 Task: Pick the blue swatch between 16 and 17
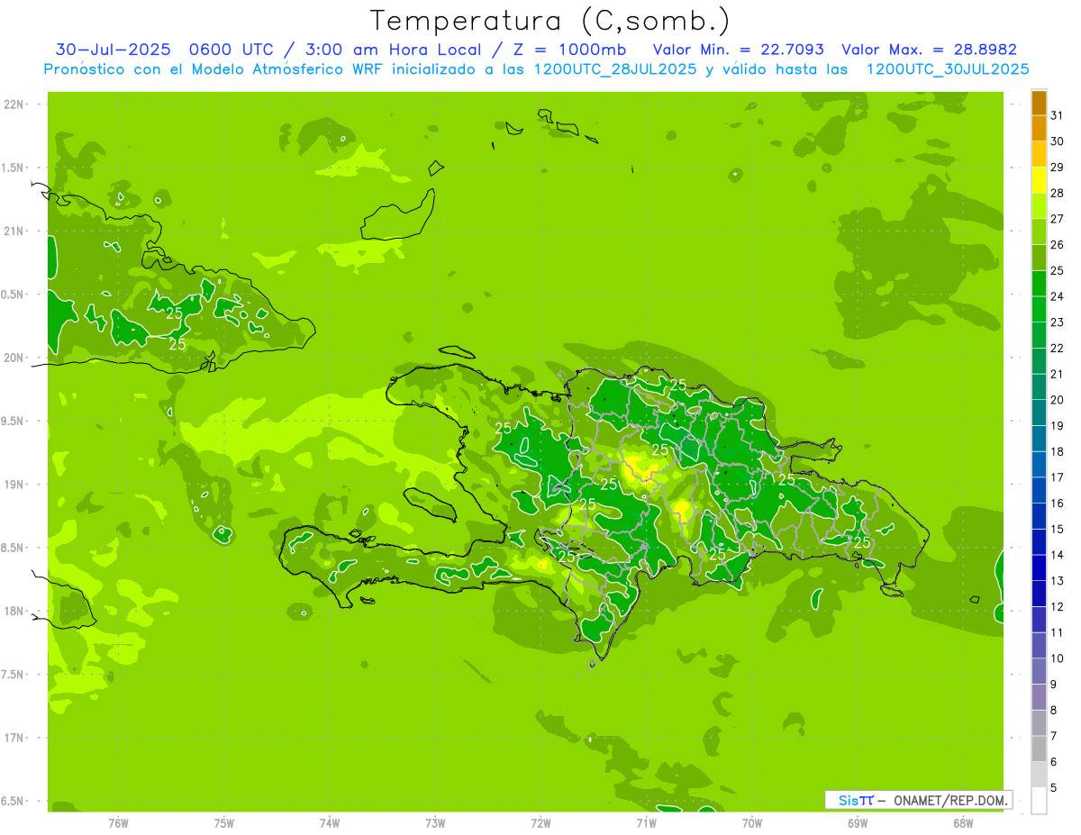click(x=1039, y=490)
